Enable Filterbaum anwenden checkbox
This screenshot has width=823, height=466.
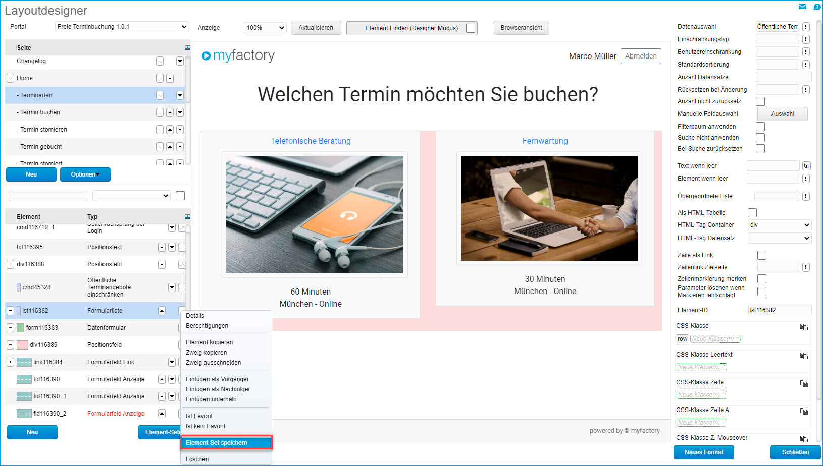click(760, 127)
